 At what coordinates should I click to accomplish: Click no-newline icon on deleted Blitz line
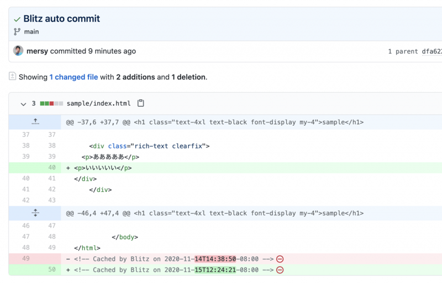pos(280,259)
